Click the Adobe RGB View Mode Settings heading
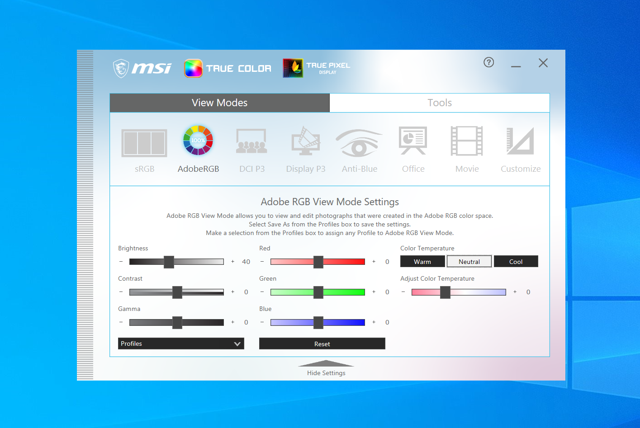 (x=330, y=202)
